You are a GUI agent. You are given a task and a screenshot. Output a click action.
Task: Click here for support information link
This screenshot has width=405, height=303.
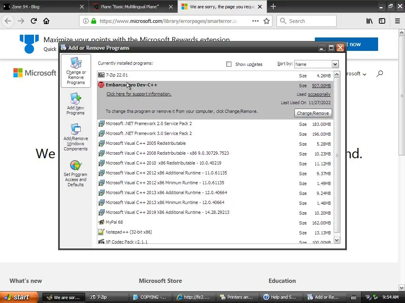pos(139,94)
